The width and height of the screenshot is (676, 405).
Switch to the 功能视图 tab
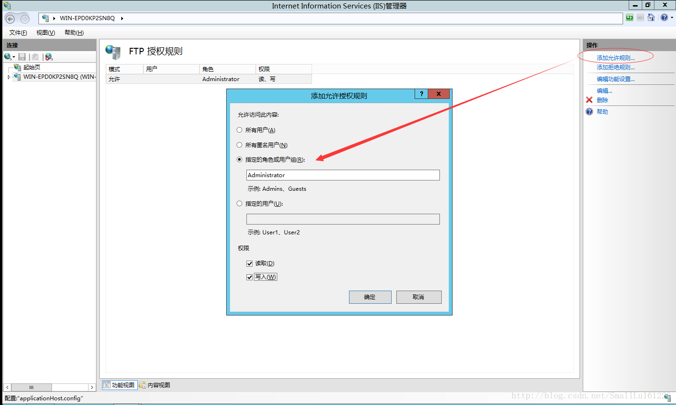pos(119,385)
